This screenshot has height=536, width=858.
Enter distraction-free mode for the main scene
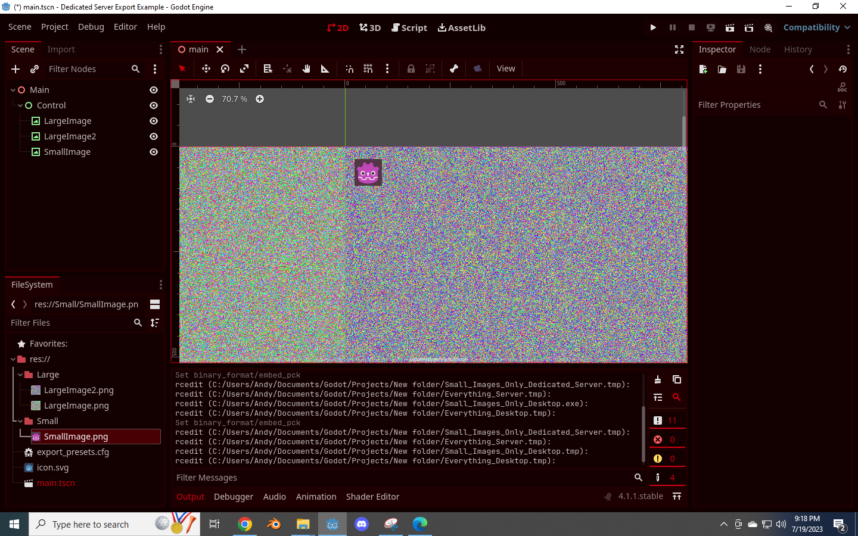pyautogui.click(x=679, y=50)
